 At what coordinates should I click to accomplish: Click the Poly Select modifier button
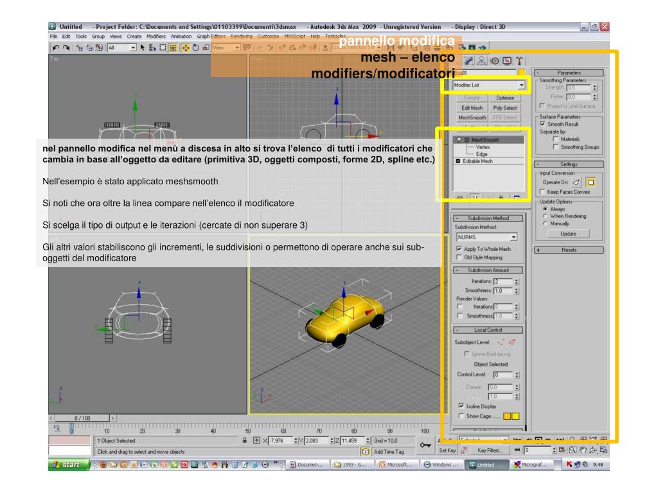coord(505,108)
